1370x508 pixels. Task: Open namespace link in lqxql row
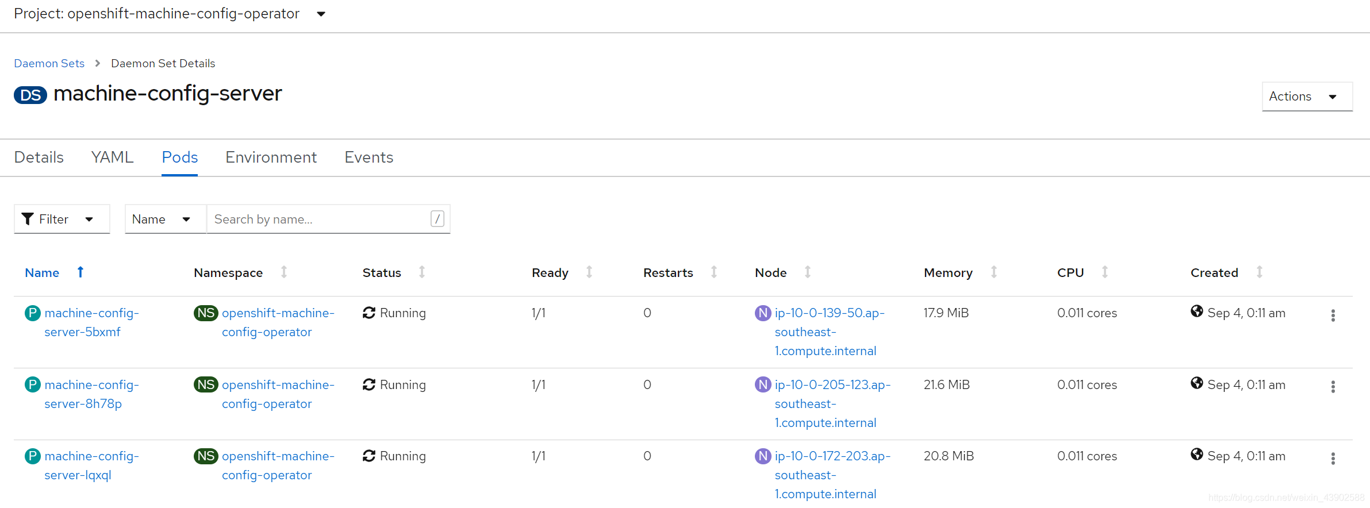(278, 465)
